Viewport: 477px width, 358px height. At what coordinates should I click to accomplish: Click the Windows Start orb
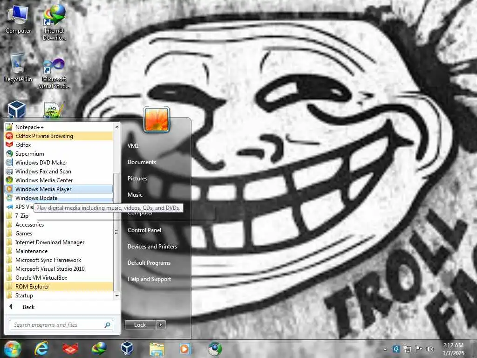point(12,349)
